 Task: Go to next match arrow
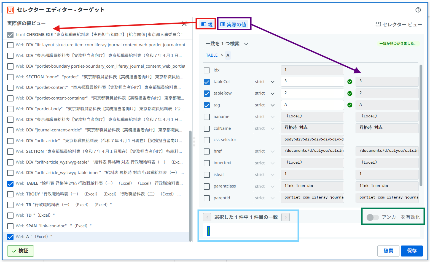click(286, 217)
